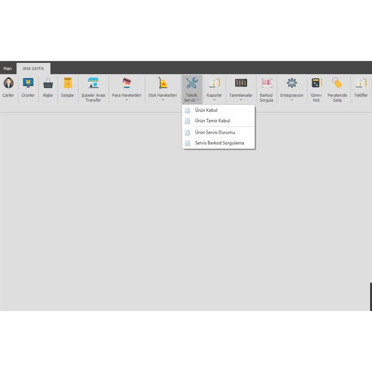Choose Ürün Kabul from the menu
The width and height of the screenshot is (372, 372).
(206, 110)
